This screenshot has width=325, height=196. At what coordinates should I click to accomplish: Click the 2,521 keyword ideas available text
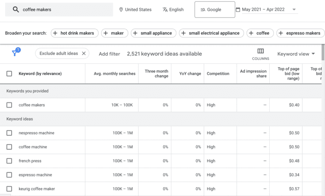tap(164, 54)
